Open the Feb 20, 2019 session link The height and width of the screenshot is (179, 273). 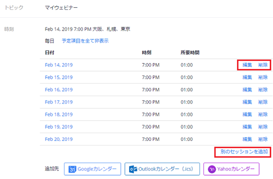tap(59, 139)
